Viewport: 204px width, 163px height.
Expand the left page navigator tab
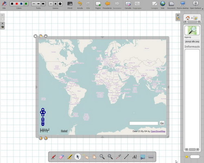[2, 17]
